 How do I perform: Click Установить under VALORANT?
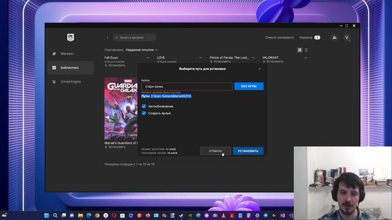[x=273, y=61]
